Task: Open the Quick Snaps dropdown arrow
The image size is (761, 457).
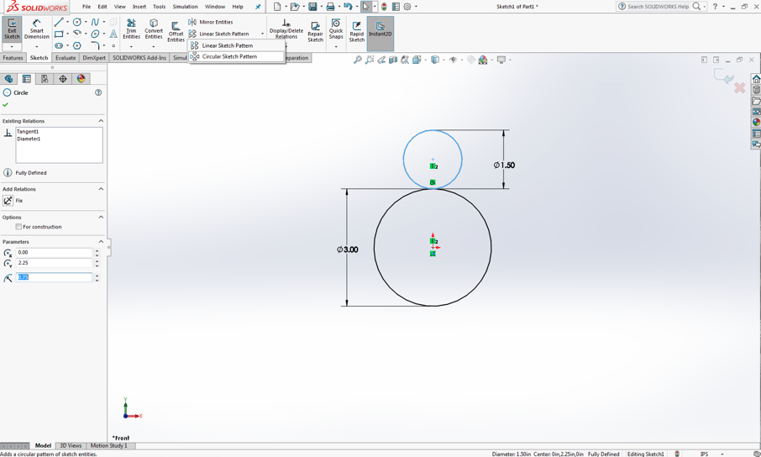Action: [x=336, y=46]
